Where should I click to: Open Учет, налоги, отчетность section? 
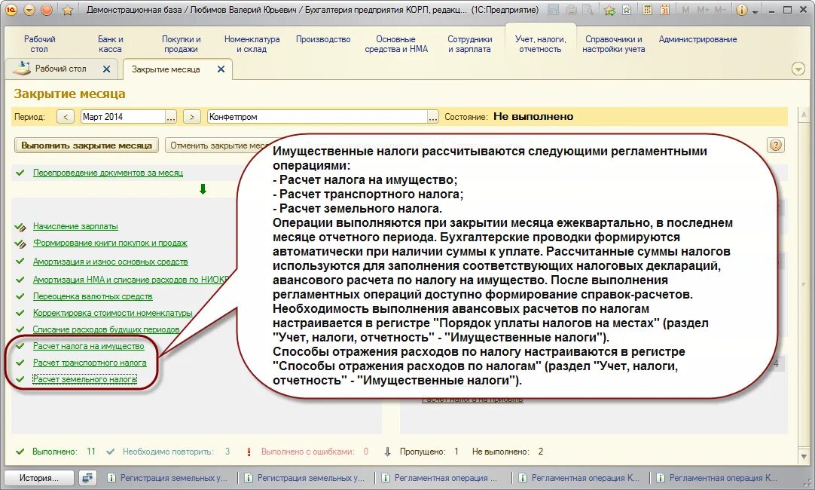540,44
